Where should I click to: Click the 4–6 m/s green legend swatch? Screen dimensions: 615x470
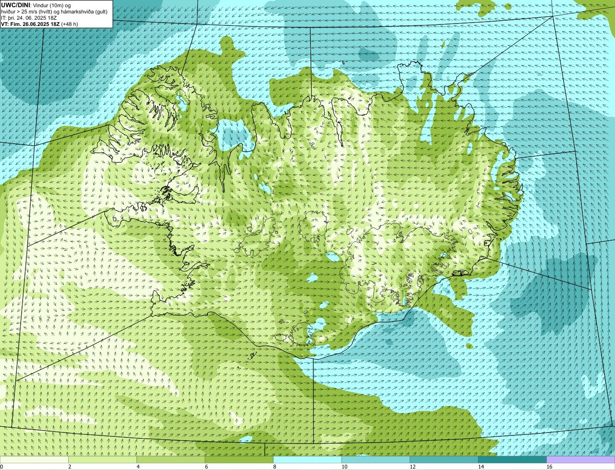(x=171, y=459)
